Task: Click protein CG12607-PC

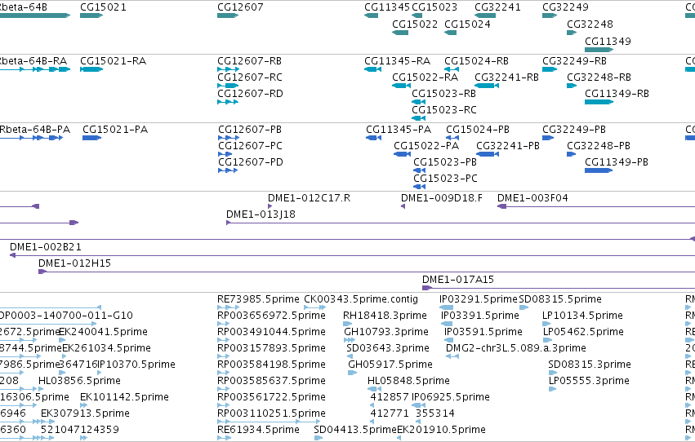Action: pyautogui.click(x=225, y=154)
